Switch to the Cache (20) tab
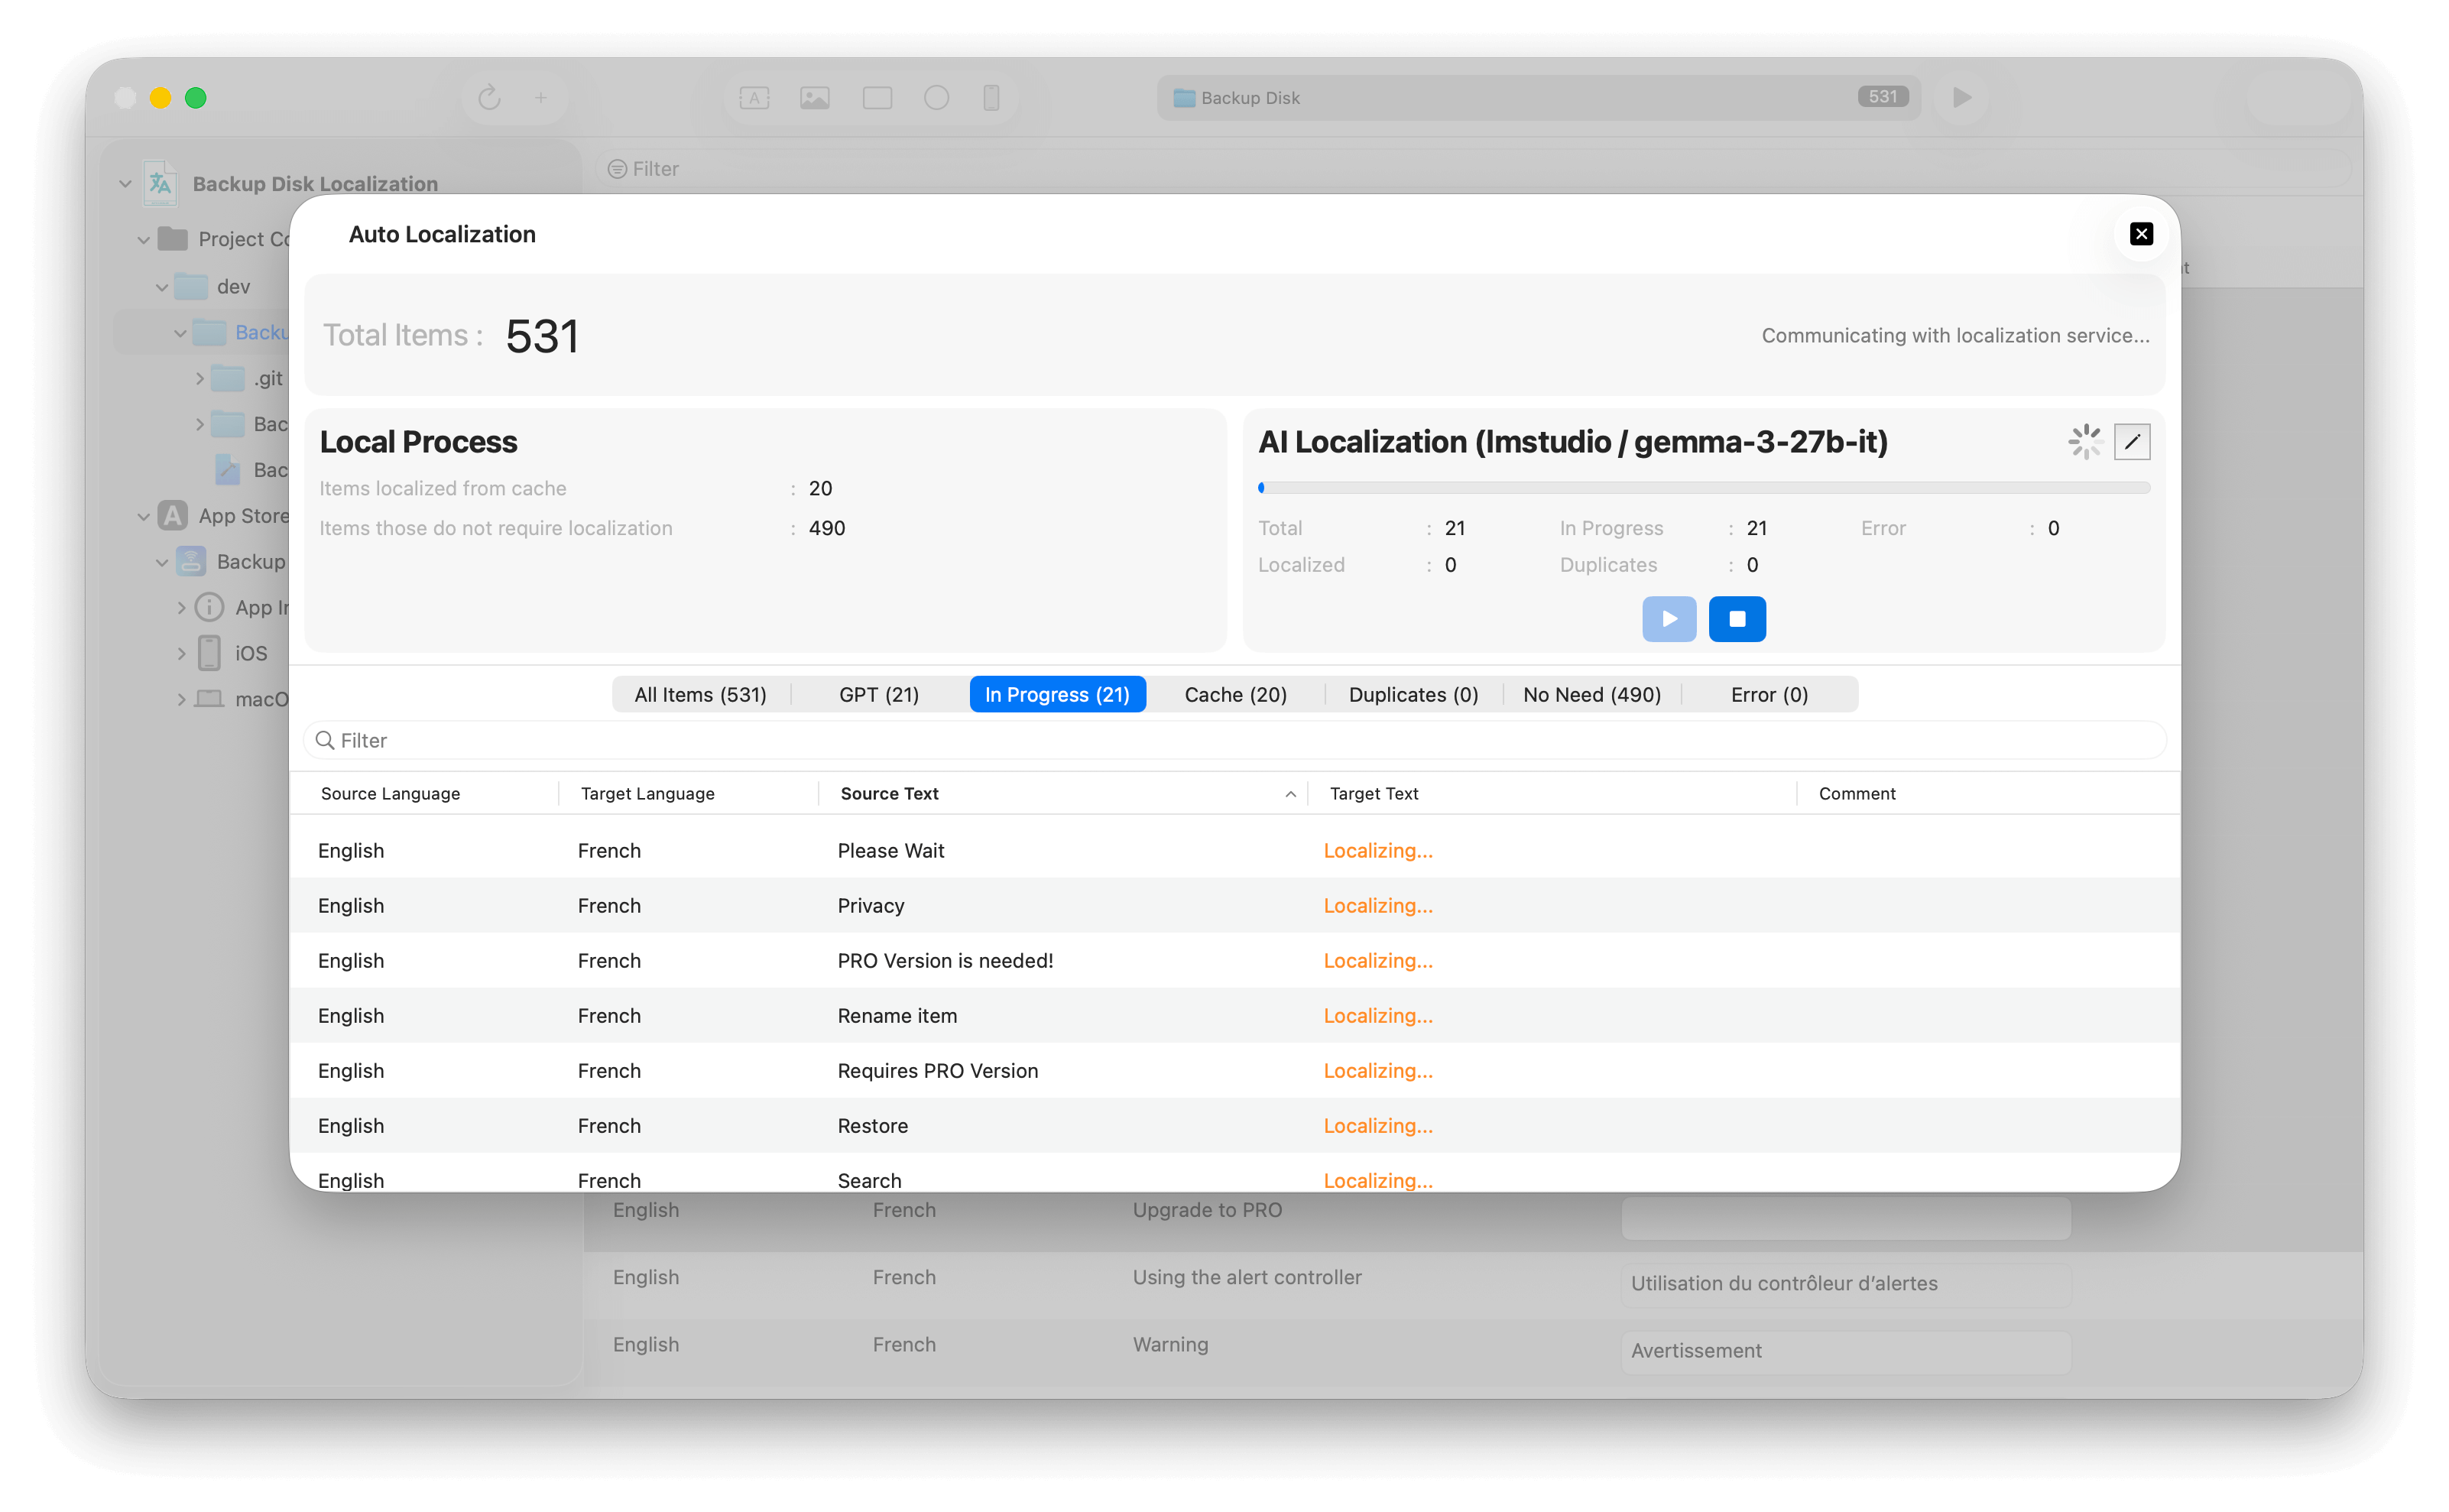This screenshot has height=1512, width=2449. pos(1235,695)
